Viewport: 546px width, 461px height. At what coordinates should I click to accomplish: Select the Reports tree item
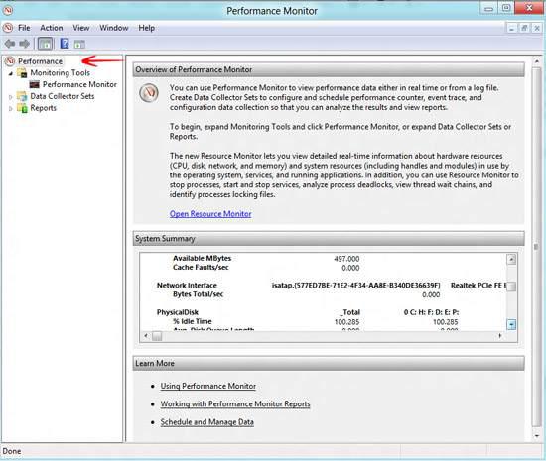pos(43,108)
